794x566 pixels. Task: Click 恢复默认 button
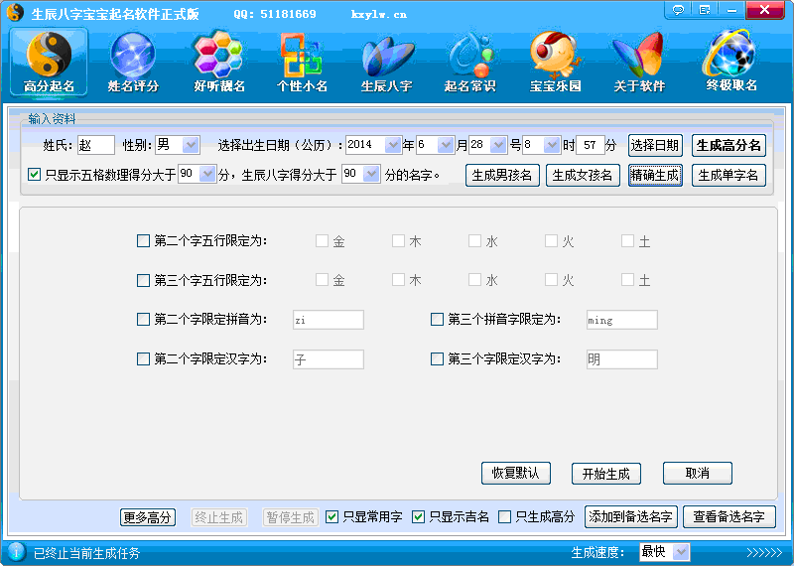(x=516, y=474)
